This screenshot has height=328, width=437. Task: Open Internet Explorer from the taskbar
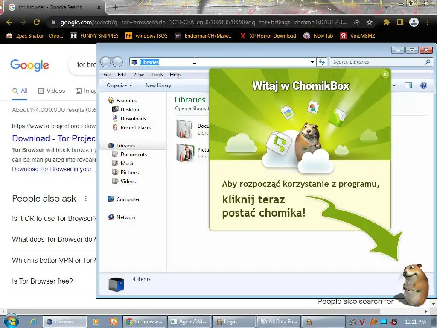[x=33, y=322]
